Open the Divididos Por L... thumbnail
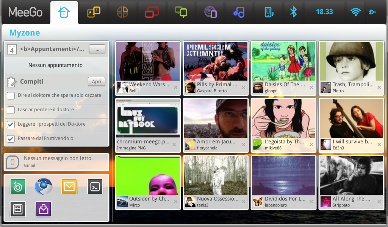 [283, 176]
